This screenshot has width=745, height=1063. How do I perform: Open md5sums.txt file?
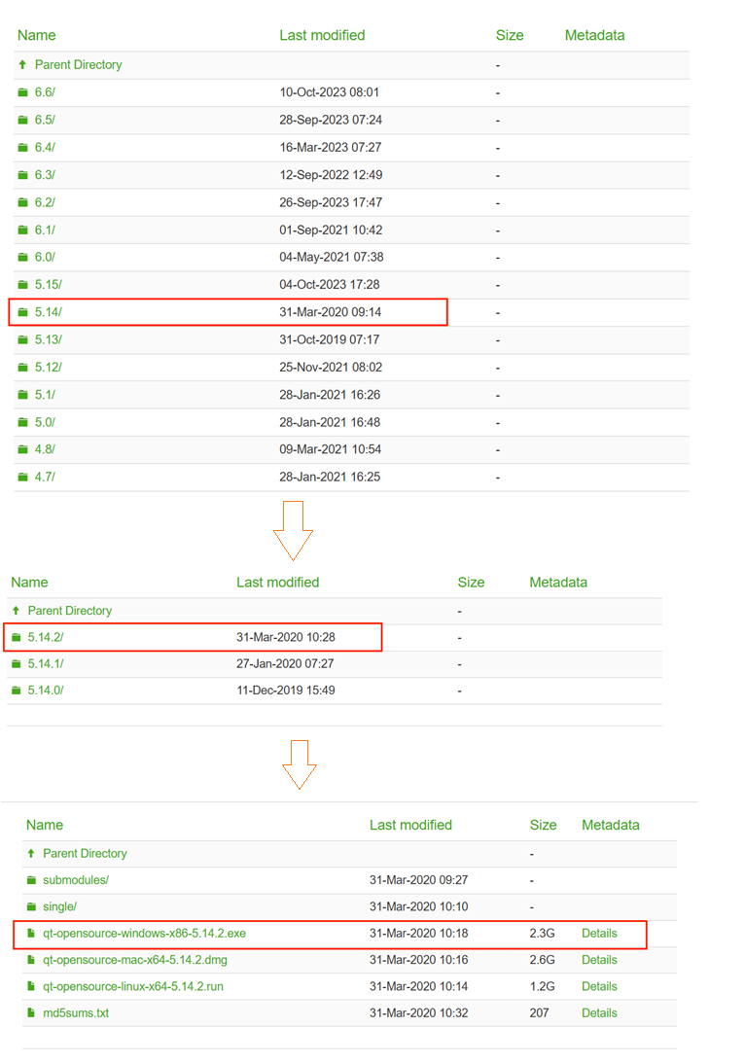[76, 1012]
